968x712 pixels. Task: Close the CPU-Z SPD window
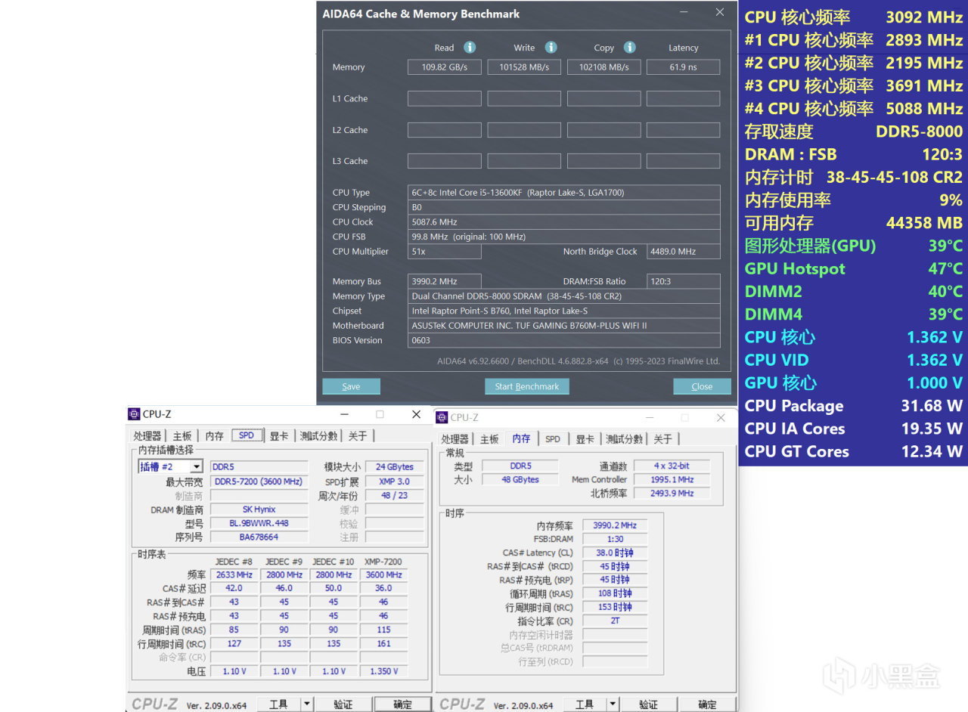coord(416,414)
